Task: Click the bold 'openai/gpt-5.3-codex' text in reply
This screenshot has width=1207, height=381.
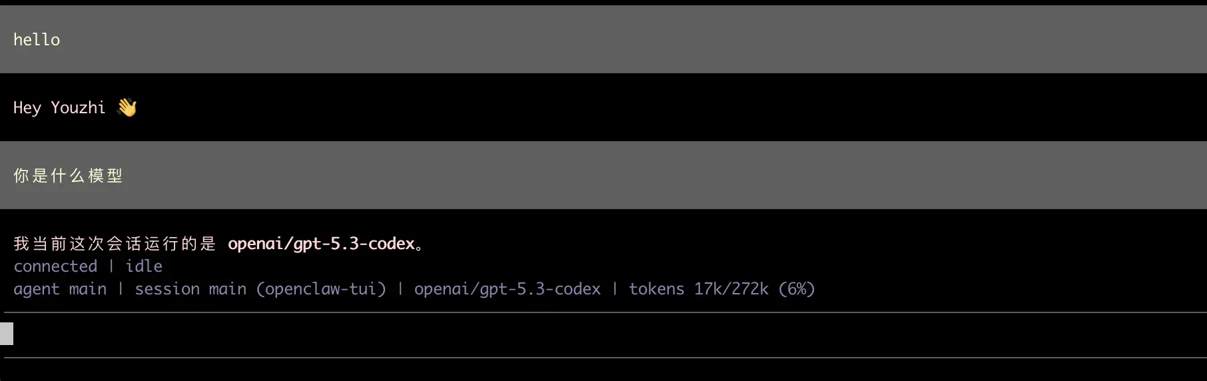Action: [x=321, y=244]
